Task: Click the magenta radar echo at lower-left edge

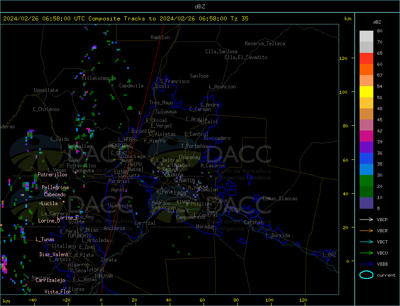Action: pos(4,265)
